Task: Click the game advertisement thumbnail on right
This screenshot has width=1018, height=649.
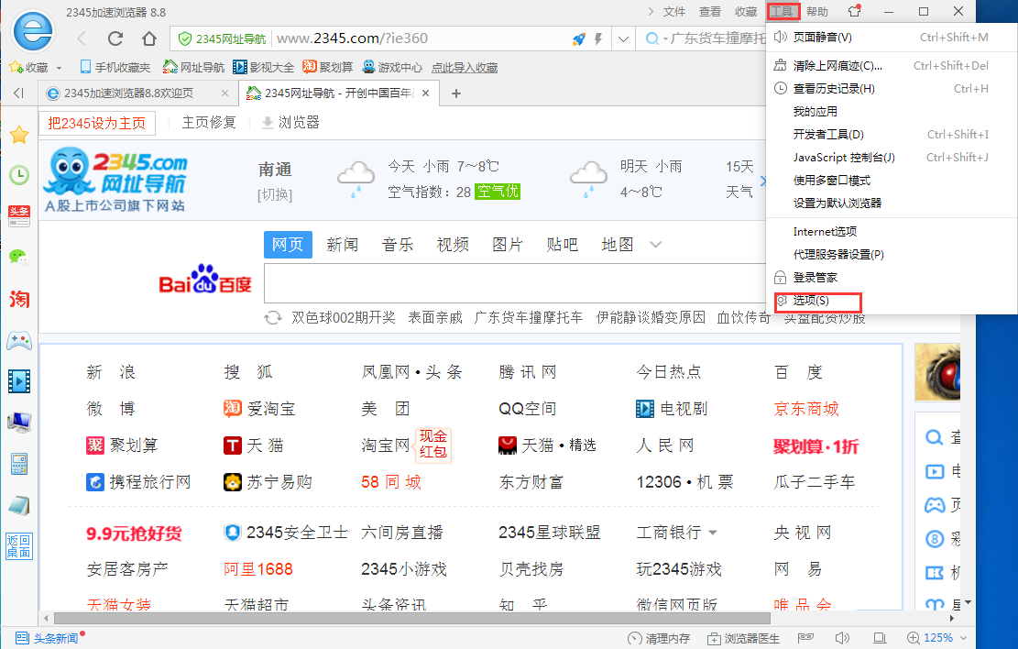Action: [x=937, y=372]
